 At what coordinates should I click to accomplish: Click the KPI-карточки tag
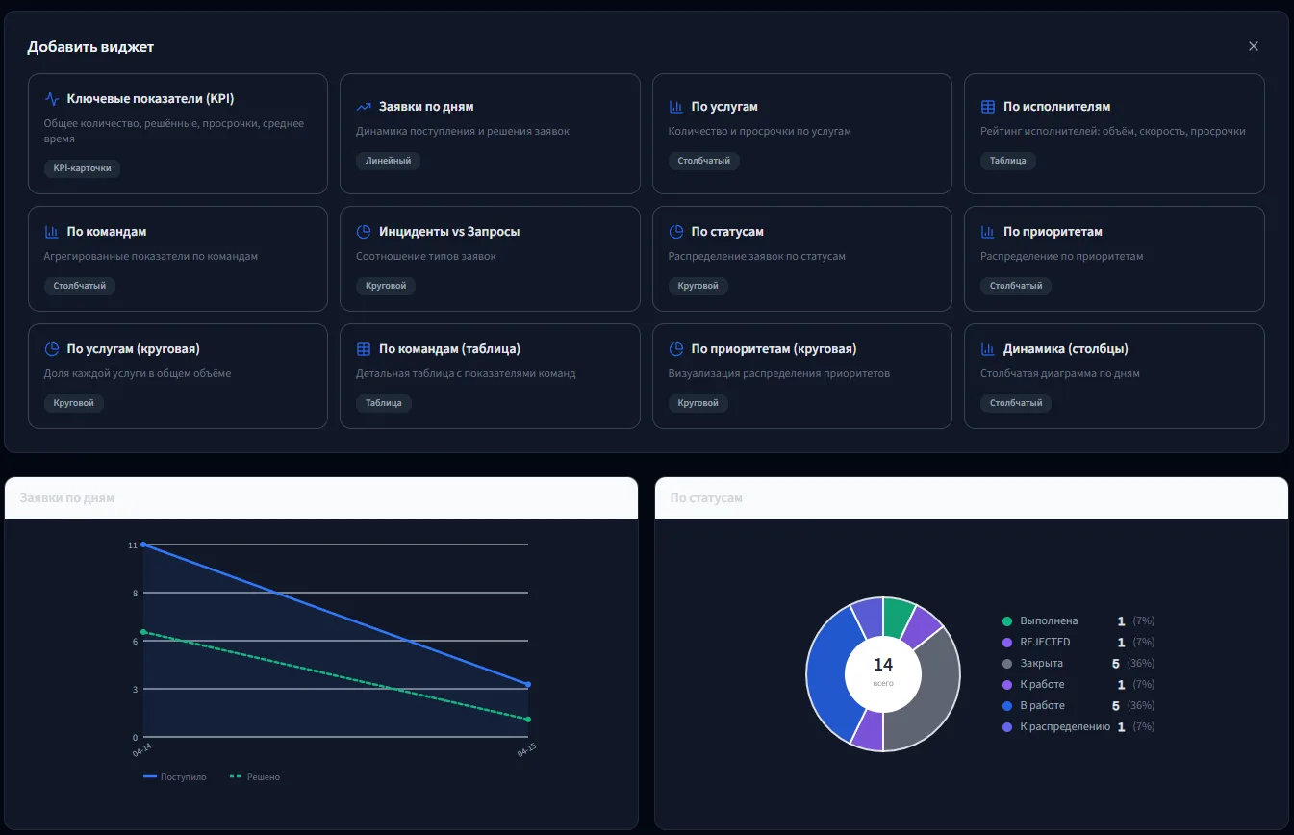click(x=82, y=168)
